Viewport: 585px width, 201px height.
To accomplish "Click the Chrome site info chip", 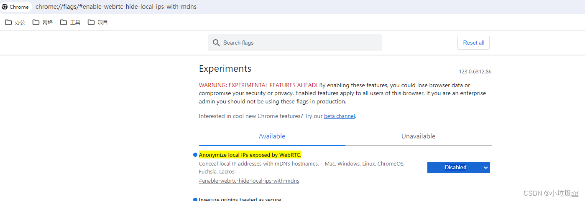I will click(x=16, y=7).
